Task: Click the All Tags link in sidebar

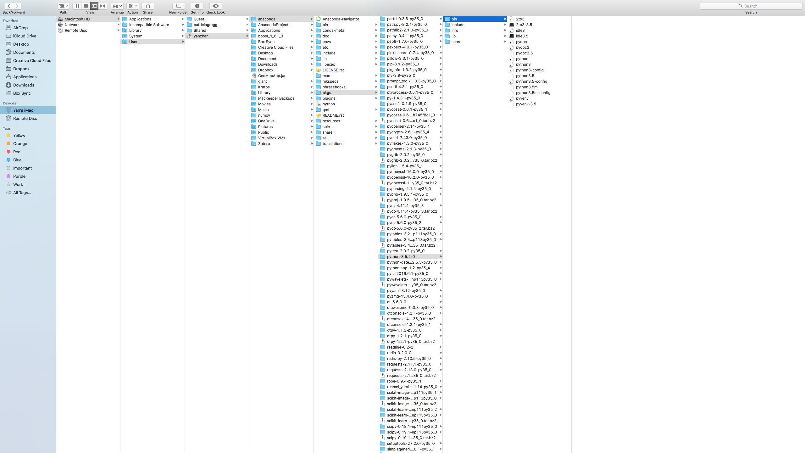Action: 21,193
